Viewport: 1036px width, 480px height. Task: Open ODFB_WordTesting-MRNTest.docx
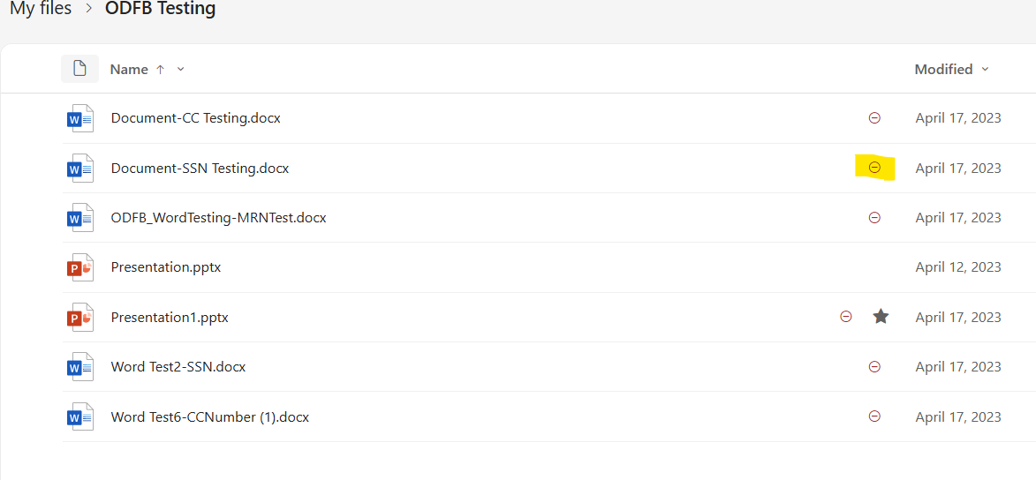coord(218,218)
